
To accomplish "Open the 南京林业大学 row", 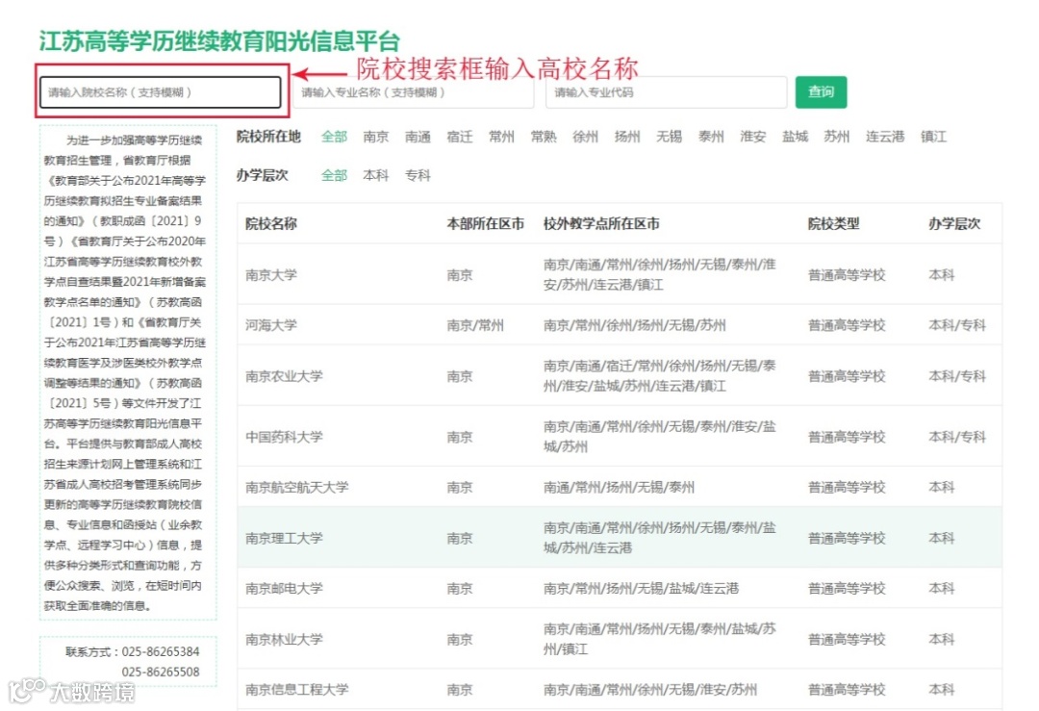I will (620, 639).
